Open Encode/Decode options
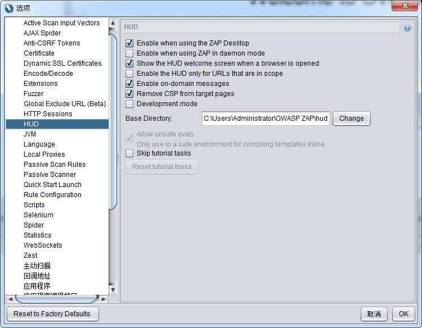This screenshot has width=422, height=328. coord(48,74)
